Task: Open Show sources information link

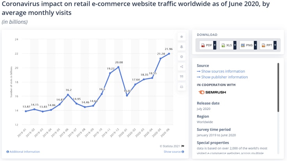Action: (223, 71)
